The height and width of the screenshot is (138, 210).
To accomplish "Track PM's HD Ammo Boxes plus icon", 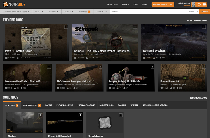I will click(66, 27).
